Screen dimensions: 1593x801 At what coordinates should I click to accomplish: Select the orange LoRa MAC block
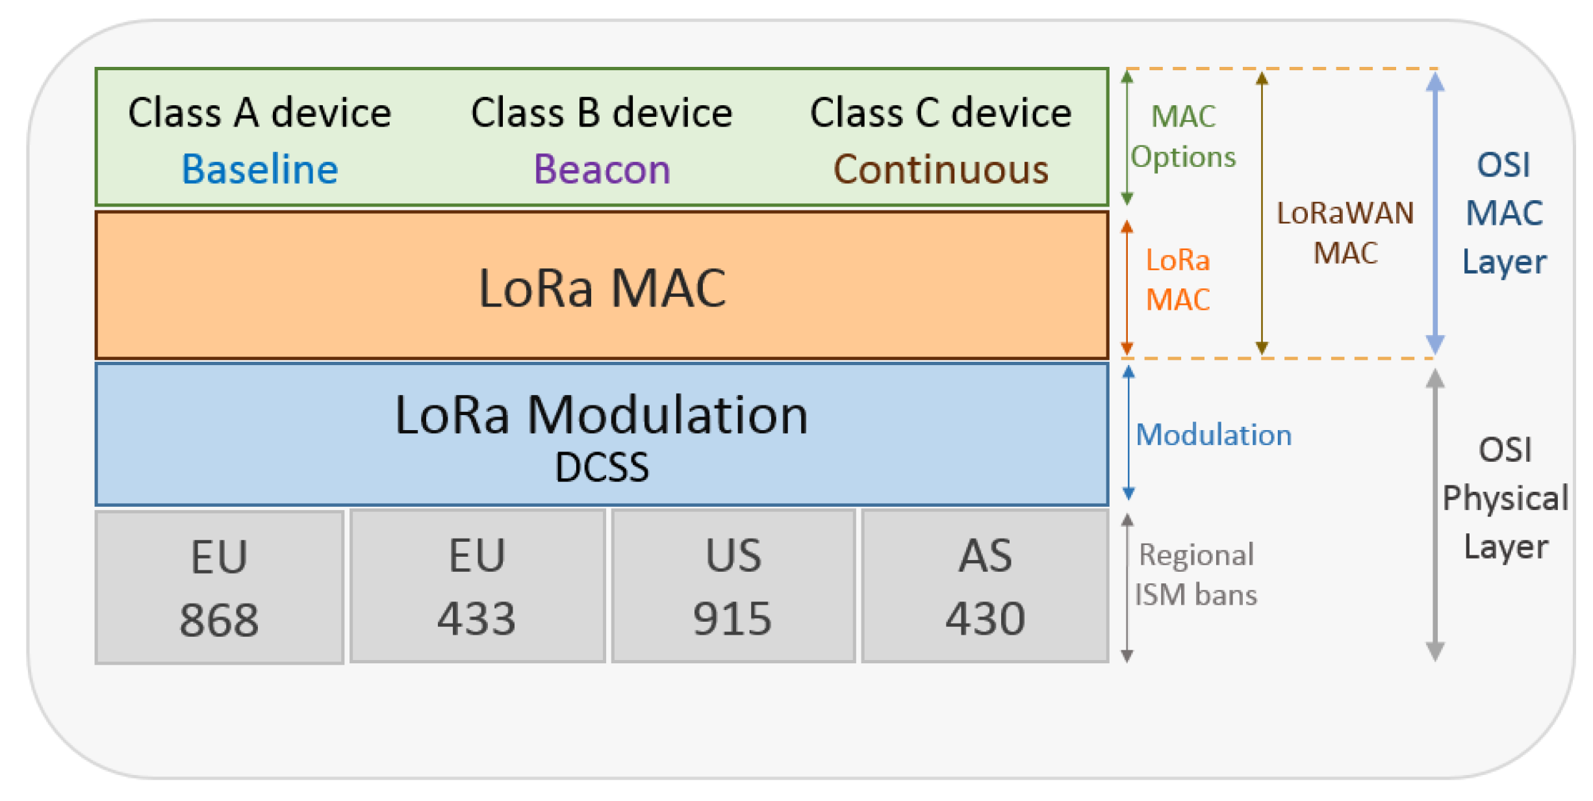coord(602,286)
